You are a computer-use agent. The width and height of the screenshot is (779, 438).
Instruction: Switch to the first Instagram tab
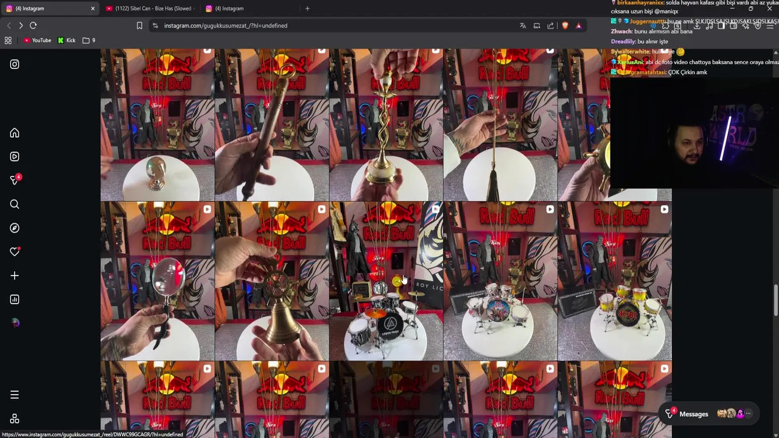tap(49, 9)
